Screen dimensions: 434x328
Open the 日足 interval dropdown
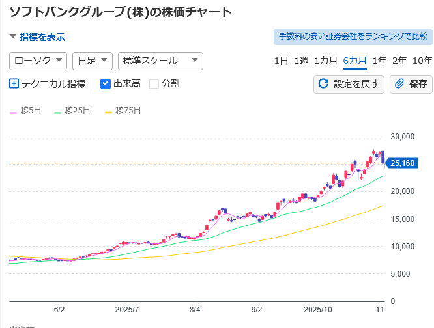(x=92, y=61)
